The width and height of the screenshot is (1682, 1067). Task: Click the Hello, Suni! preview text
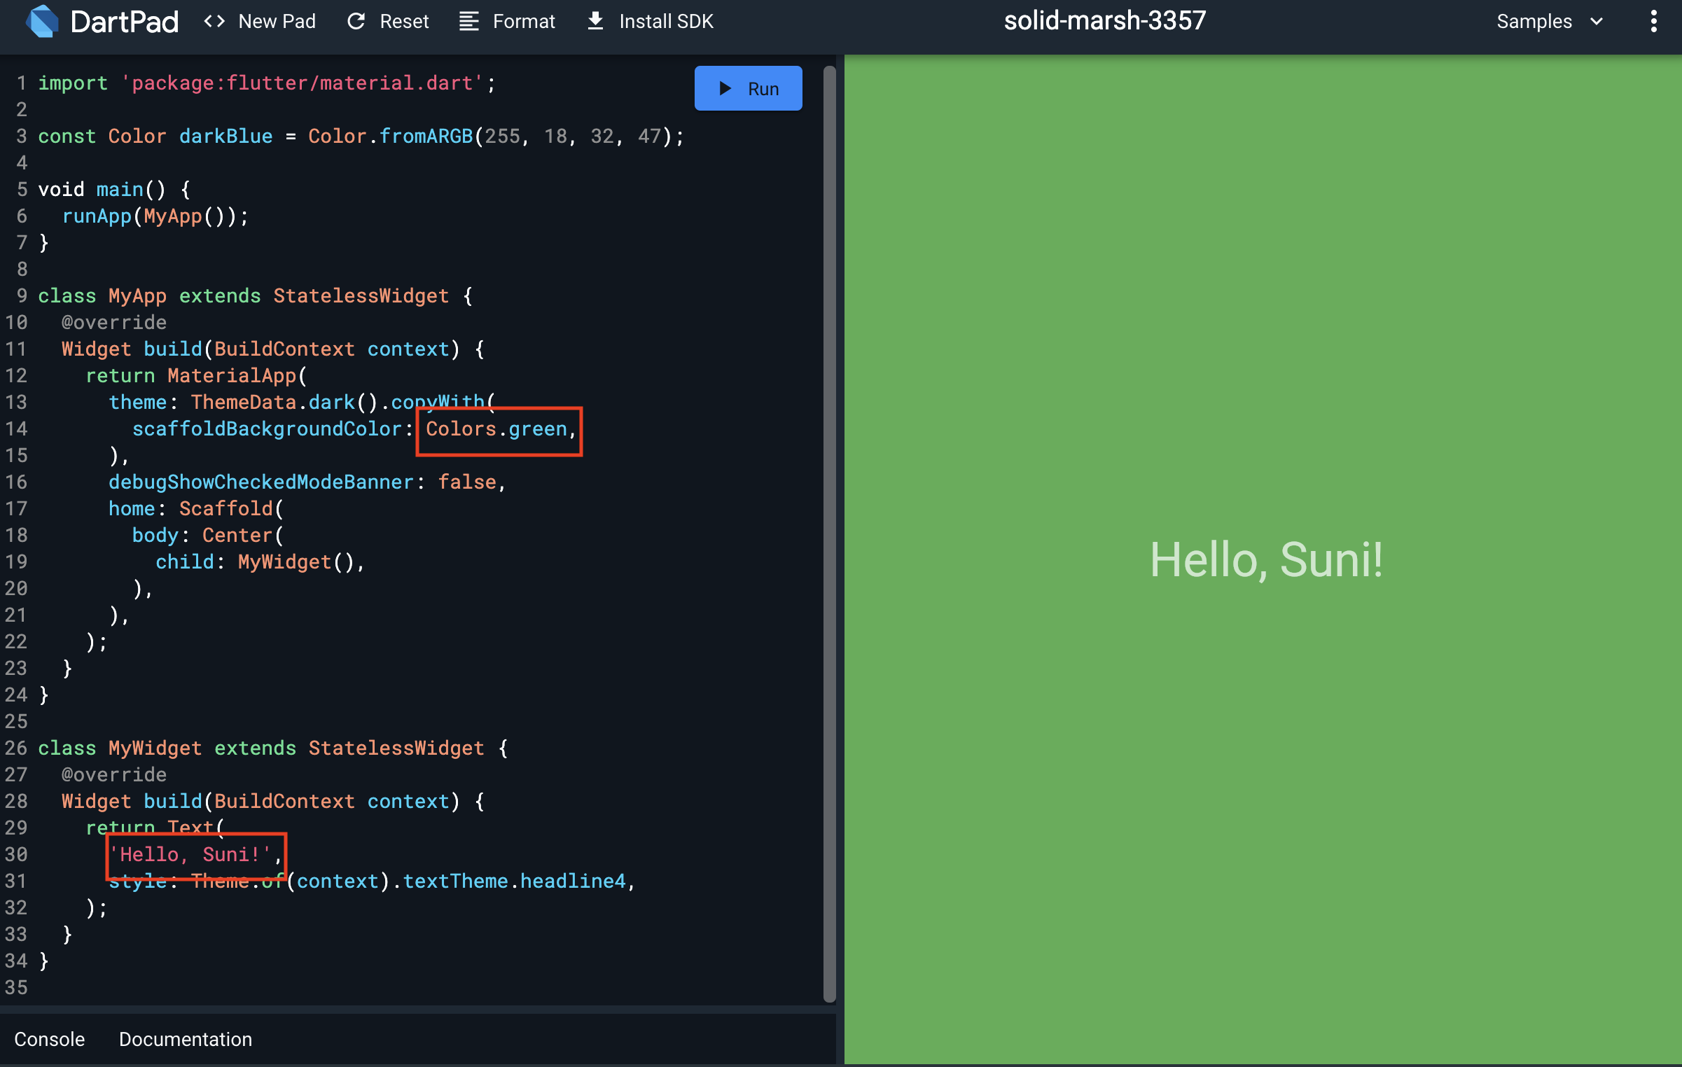1265,560
